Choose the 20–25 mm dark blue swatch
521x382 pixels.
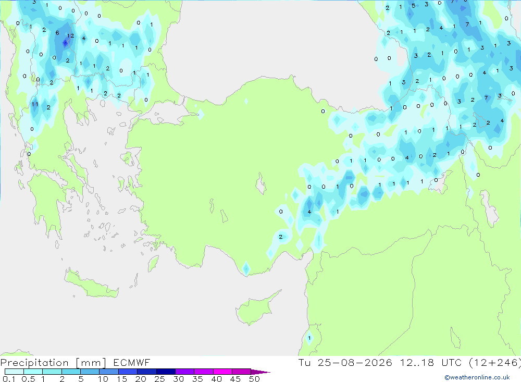(147, 372)
